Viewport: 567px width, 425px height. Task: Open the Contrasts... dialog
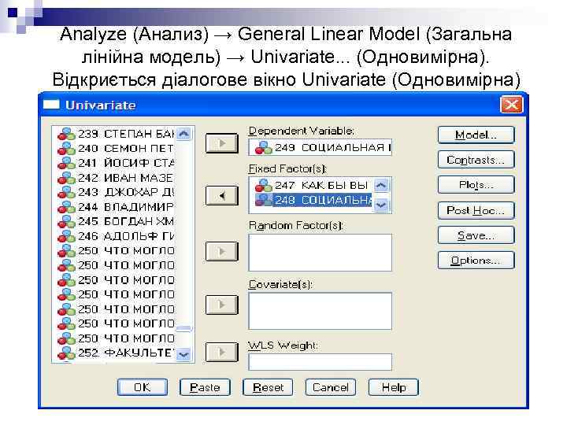(x=476, y=160)
